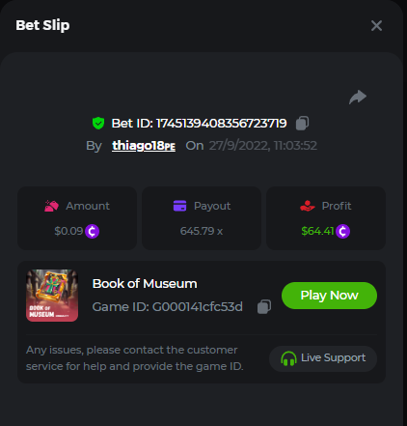Click the purple coin beside $64.41

tap(342, 231)
